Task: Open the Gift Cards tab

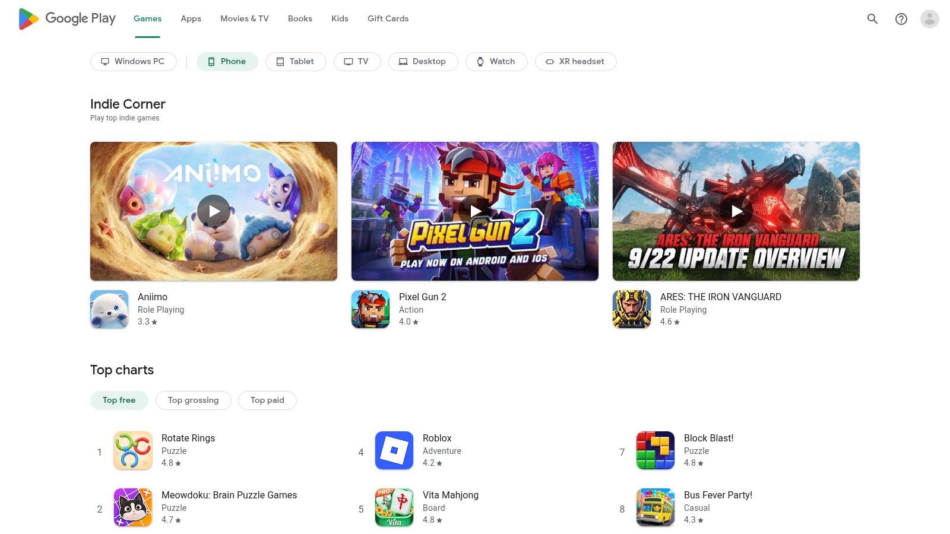Action: 388,19
